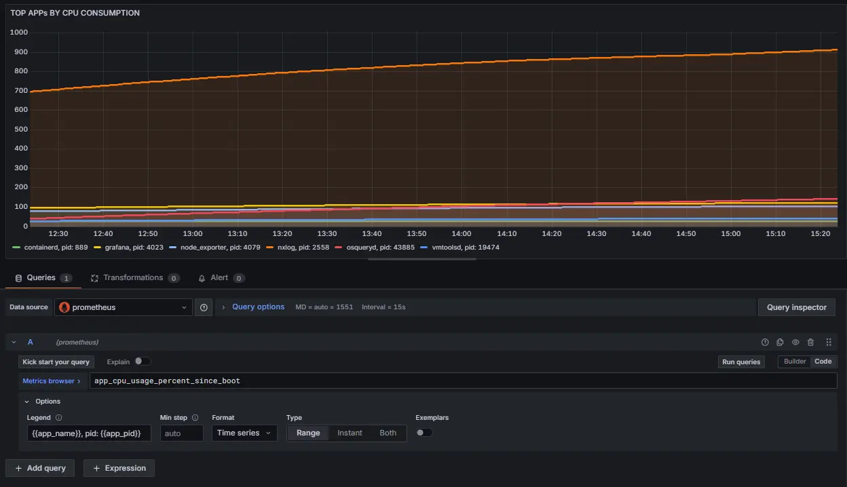Open the prometheus data source dropdown
Image resolution: width=847 pixels, height=487 pixels.
tap(124, 307)
